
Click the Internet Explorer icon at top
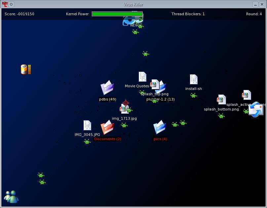(129, 20)
